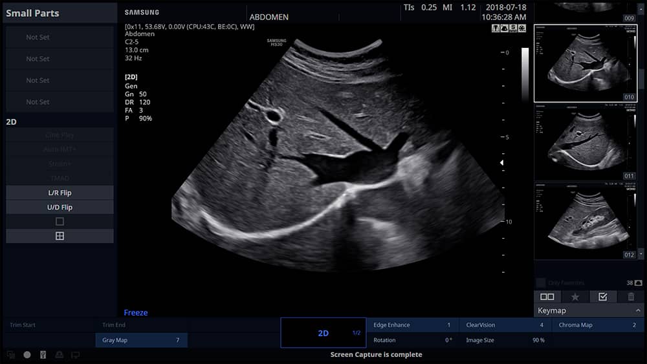Screen dimensions: 647x364
Task: Open the first Not Set entry
Action: [60, 37]
